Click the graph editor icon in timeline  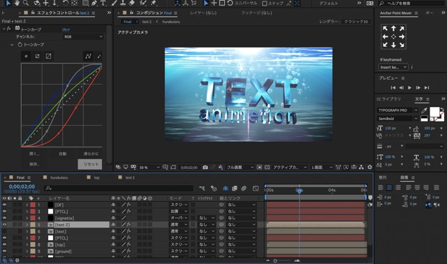tap(256, 188)
